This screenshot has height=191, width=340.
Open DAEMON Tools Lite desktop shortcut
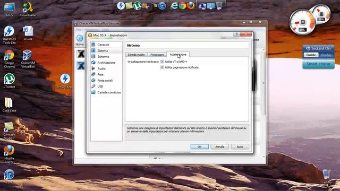9,35
